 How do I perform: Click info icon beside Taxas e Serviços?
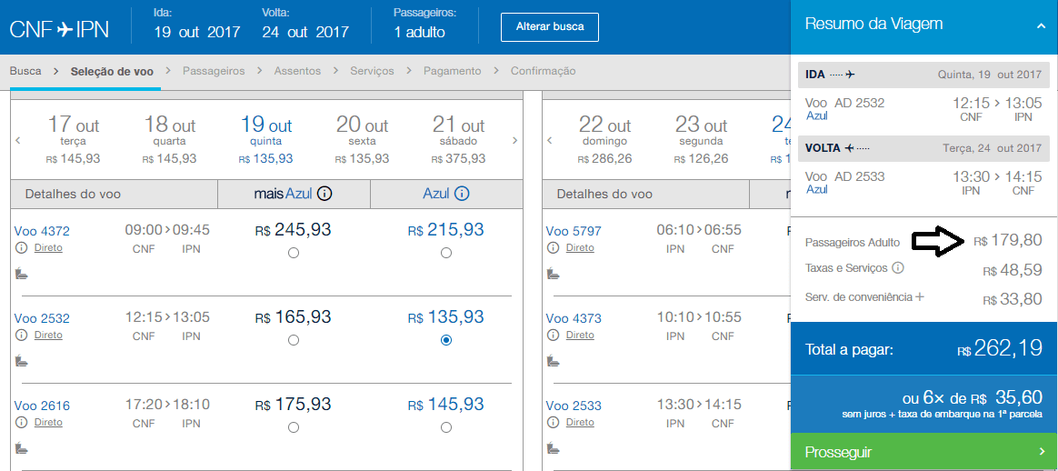898,268
